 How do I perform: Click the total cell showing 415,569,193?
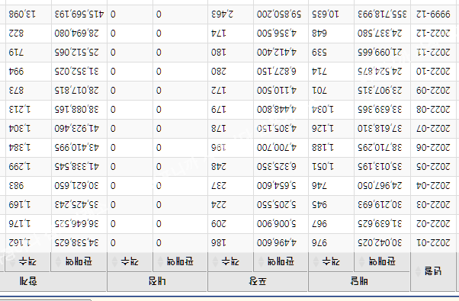point(79,14)
